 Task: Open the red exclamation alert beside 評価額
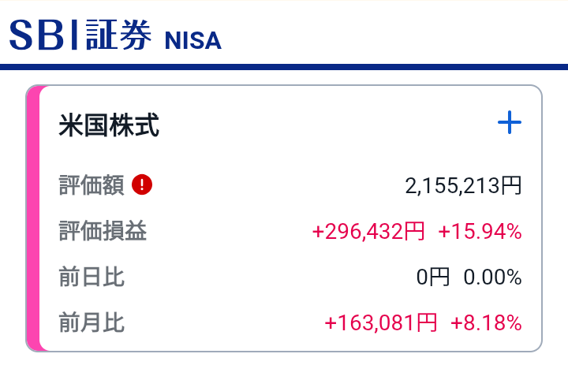pos(142,184)
